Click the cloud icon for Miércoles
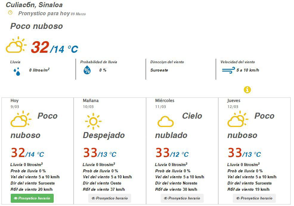 tap(165, 121)
